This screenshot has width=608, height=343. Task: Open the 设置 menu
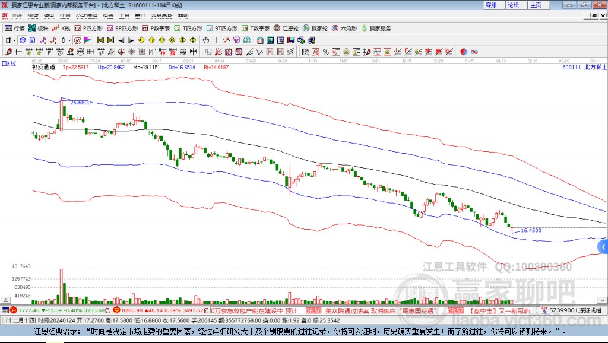click(108, 16)
